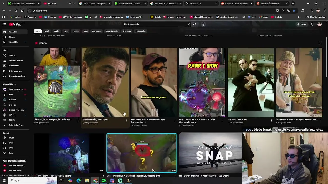Open a new browser tab

click(x=293, y=4)
